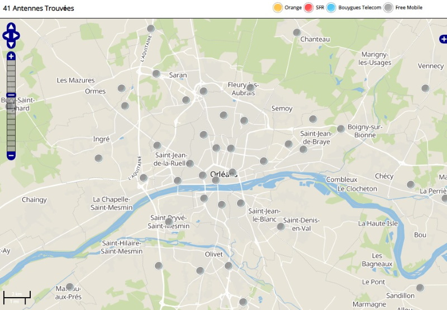This screenshot has height=310, width=447.
Task: Click the antenna marker near Boigny-sur-Bionne
Action: [341, 129]
